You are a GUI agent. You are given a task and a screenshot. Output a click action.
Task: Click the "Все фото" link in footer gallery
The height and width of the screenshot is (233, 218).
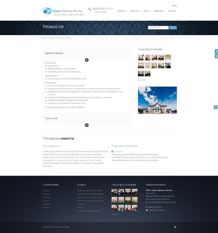click(115, 214)
